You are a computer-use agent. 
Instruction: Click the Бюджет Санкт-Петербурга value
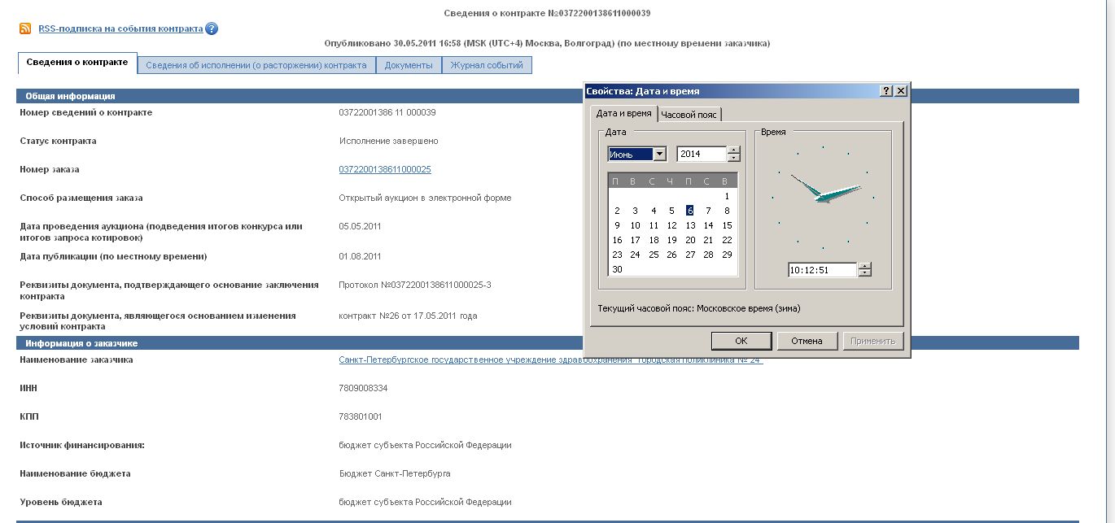pos(395,473)
